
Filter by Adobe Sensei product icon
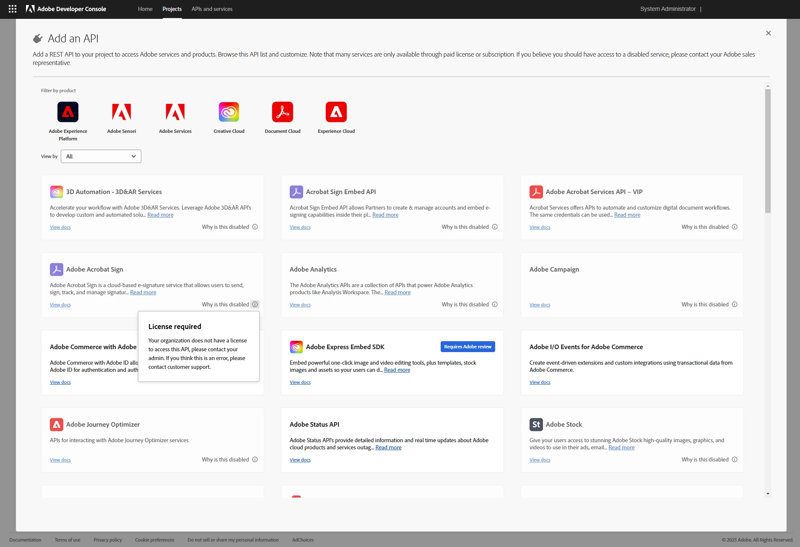(122, 112)
